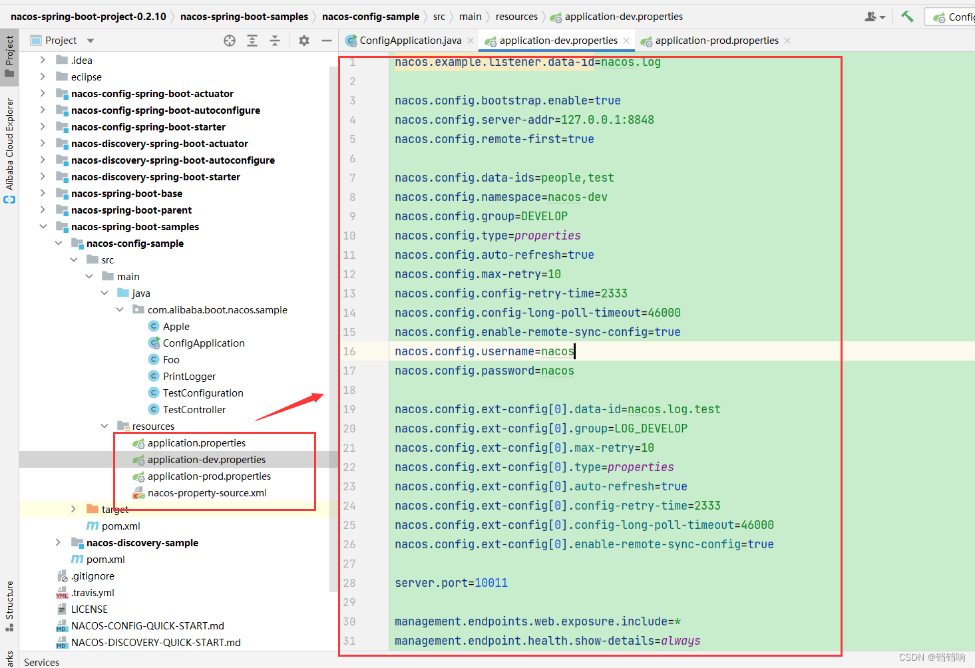Click nacos-spring-boot-base module
975x668 pixels.
126,194
